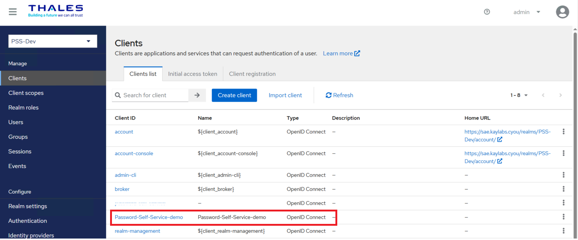Switch to Client registration tab
578x240 pixels.
point(252,74)
